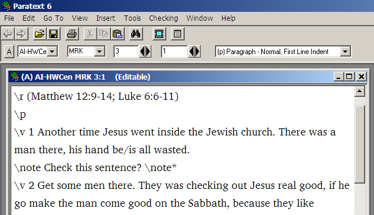Image resolution: width=374 pixels, height=215 pixels.
Task: Go back with the left arrow icon
Action: pos(8,34)
